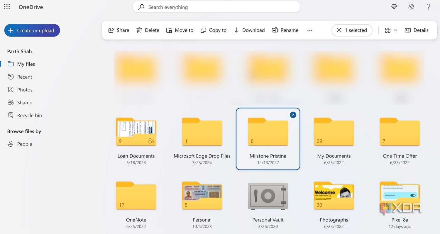
Task: Click the Milstone Pristine folder icon
Action: pos(268,132)
